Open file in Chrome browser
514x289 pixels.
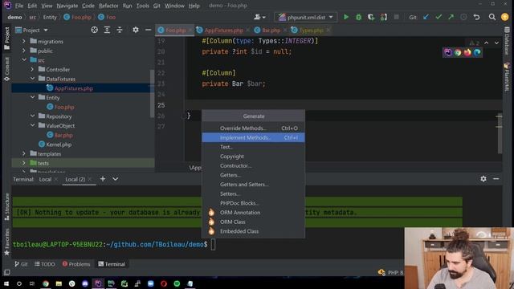pos(458,52)
